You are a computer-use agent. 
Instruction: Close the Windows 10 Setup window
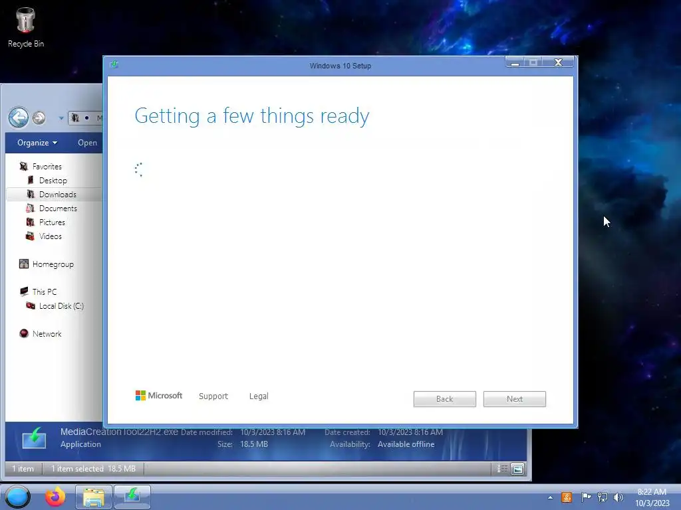pyautogui.click(x=559, y=62)
